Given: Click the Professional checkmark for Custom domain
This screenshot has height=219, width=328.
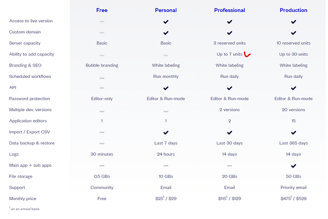Looking at the screenshot, I should click(x=230, y=33).
